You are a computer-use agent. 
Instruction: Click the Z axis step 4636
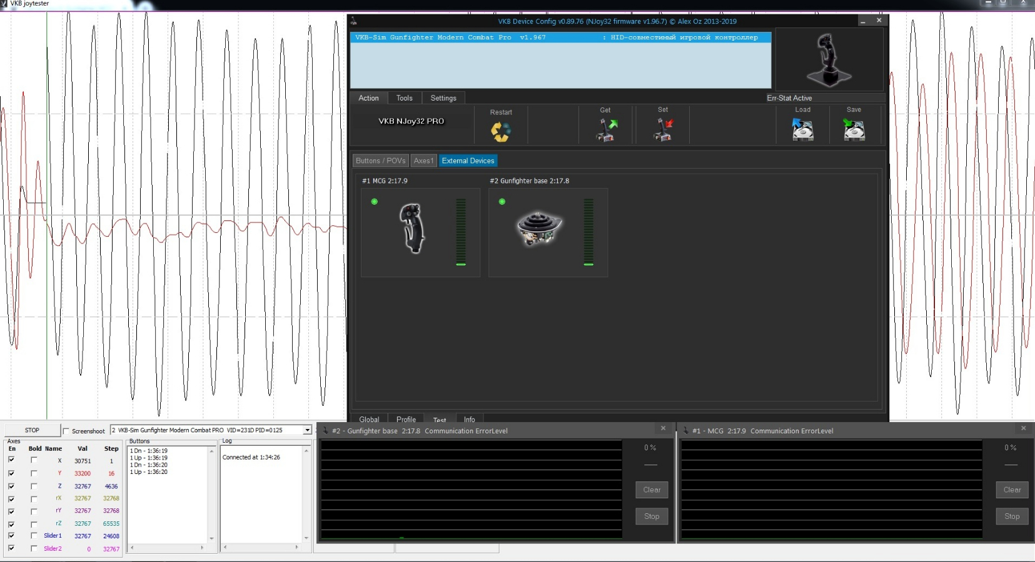111,486
